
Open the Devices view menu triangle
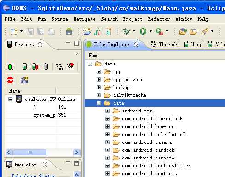click(x=76, y=53)
